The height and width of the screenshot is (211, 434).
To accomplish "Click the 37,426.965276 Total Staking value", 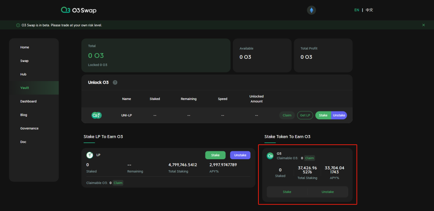I will coord(307,170).
